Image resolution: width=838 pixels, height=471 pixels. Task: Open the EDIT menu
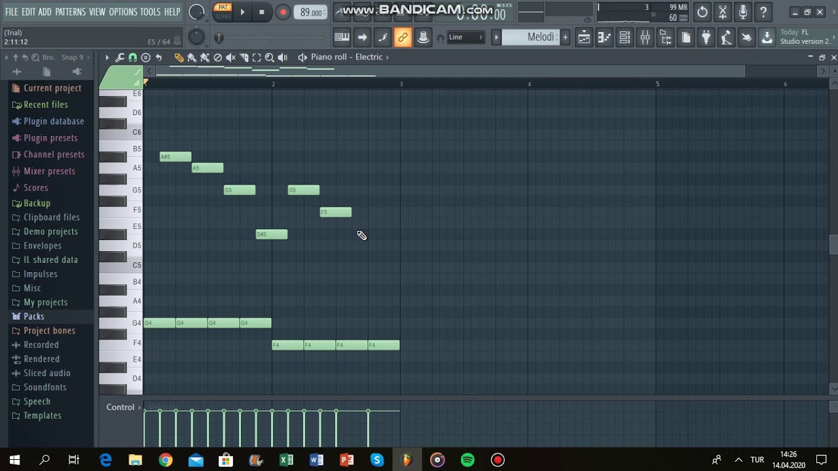pyautogui.click(x=28, y=12)
